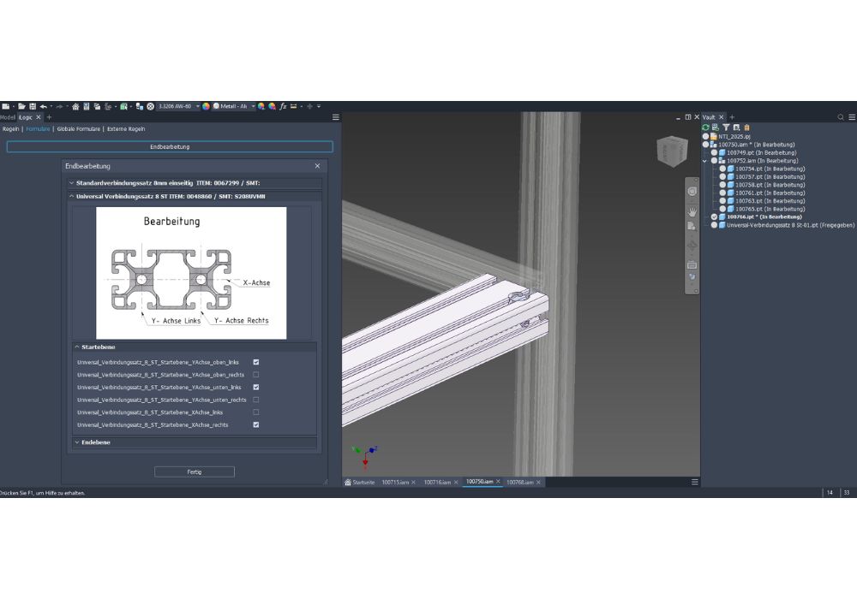Screen dimensions: 857x599
Task: Click the search magnifier in Vault panel
Action: click(x=841, y=117)
